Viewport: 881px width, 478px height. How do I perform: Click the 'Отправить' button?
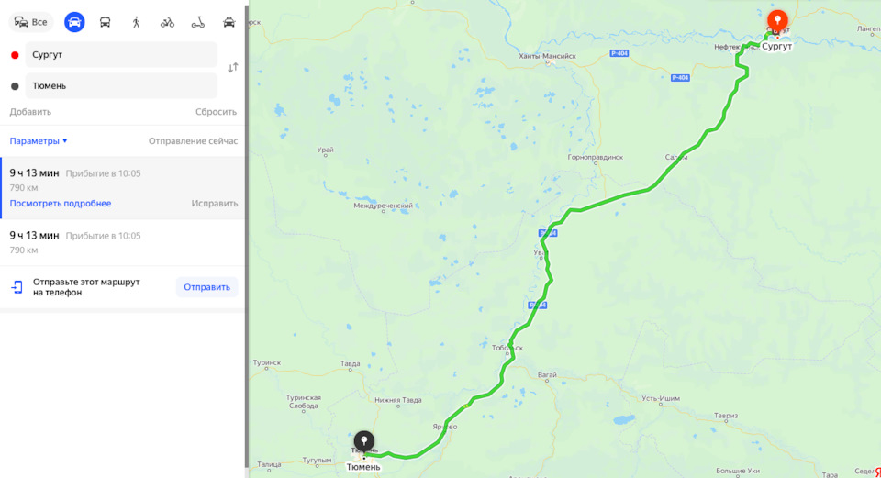click(x=206, y=287)
